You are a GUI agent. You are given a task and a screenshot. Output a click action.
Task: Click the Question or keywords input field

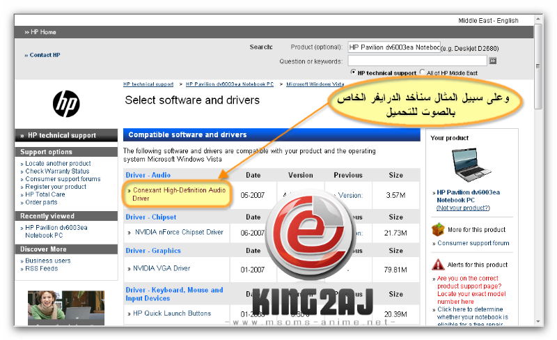pos(416,61)
